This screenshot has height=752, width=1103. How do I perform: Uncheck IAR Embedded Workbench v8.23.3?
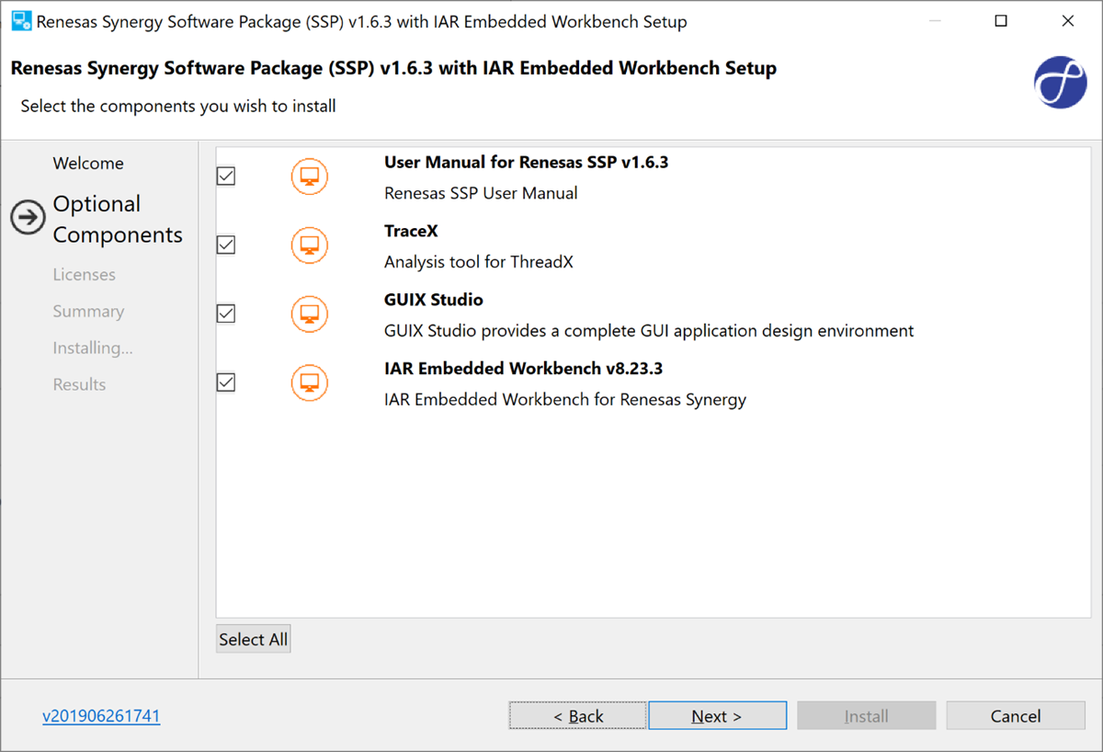click(x=225, y=382)
